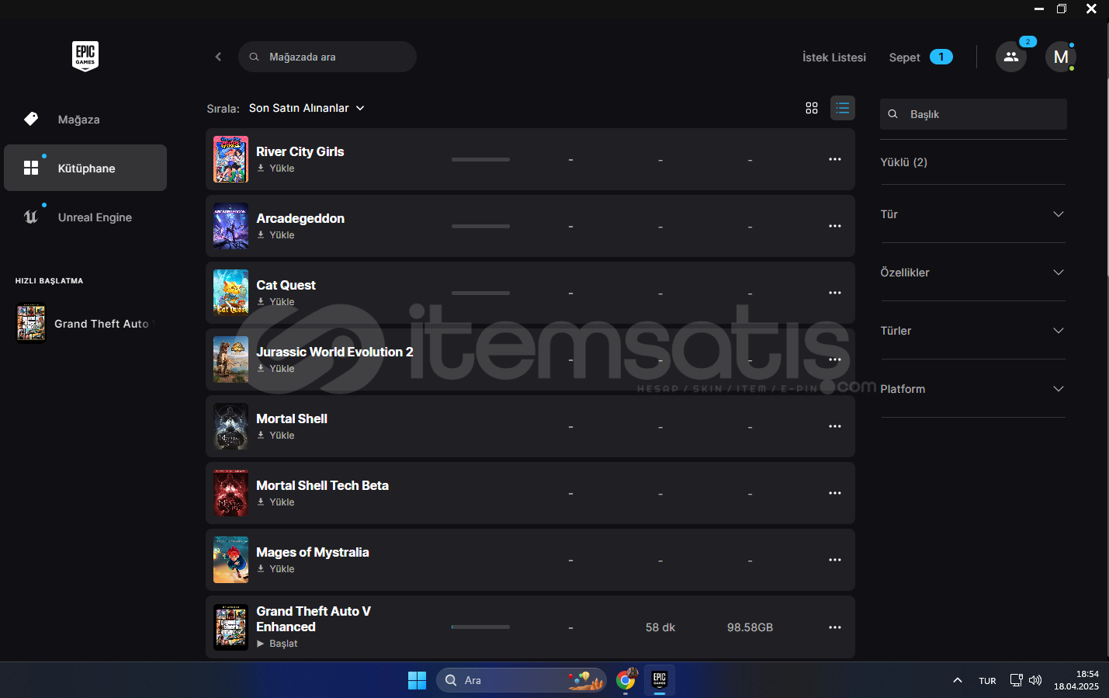Expand the Özellikler filter section
This screenshot has height=698, width=1109.
pyautogui.click(x=972, y=273)
